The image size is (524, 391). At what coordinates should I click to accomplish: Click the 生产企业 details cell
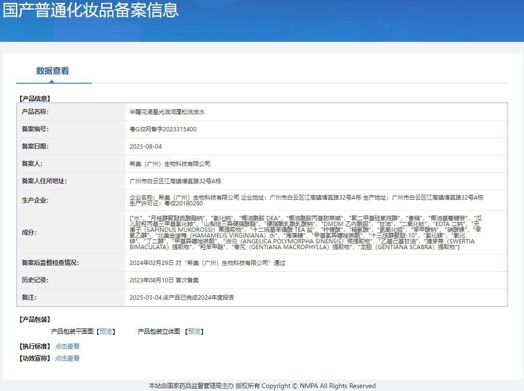[x=316, y=201]
